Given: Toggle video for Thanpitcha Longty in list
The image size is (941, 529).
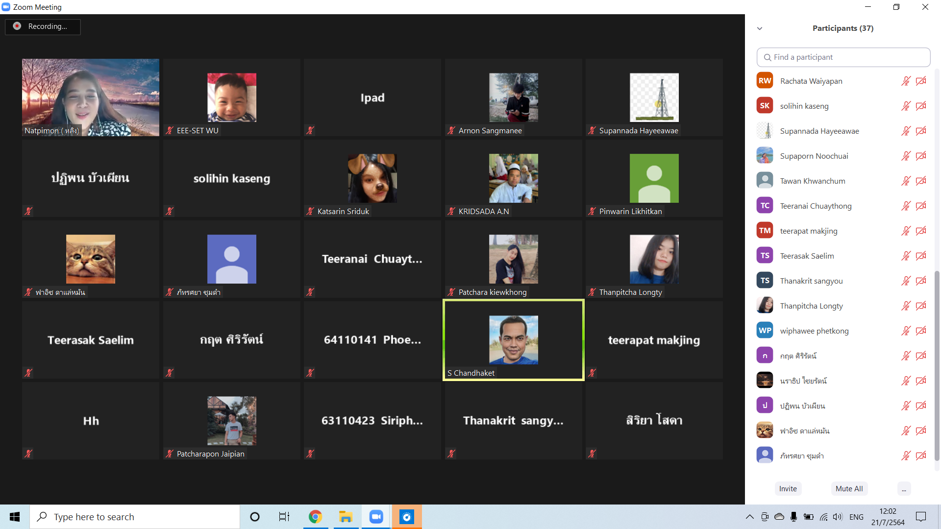Looking at the screenshot, I should [921, 306].
